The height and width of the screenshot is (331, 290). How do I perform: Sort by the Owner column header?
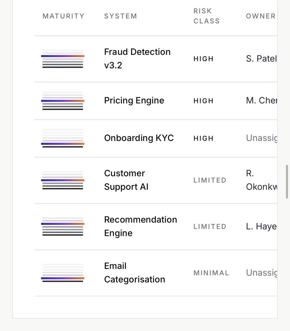coord(261,16)
